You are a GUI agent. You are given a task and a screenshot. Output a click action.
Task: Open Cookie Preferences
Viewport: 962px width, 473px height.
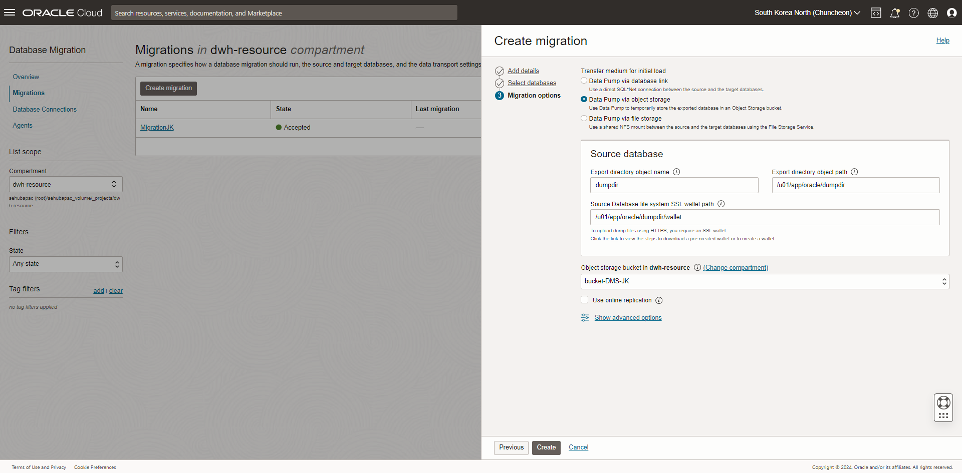95,467
